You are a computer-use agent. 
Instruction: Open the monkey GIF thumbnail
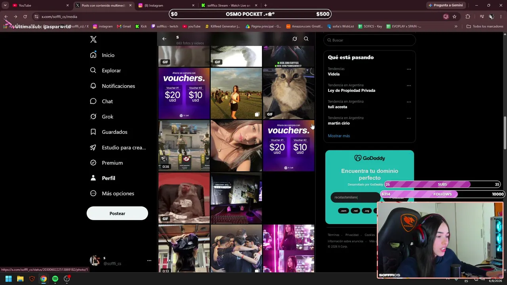pos(184,198)
